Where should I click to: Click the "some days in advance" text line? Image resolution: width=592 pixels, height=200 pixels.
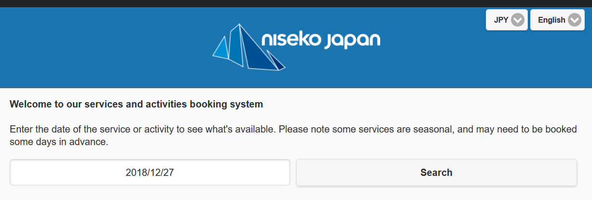tap(59, 142)
